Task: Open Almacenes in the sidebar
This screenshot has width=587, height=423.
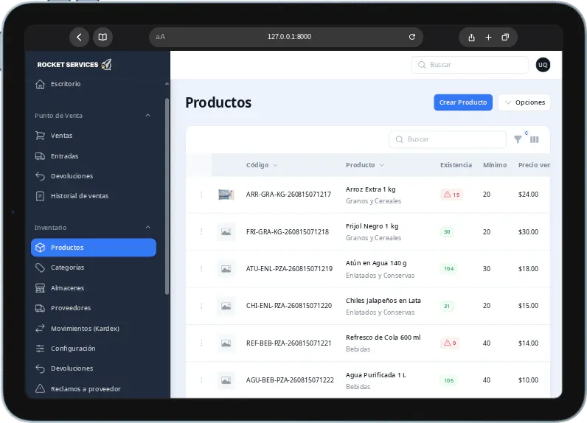Action: tap(94, 288)
